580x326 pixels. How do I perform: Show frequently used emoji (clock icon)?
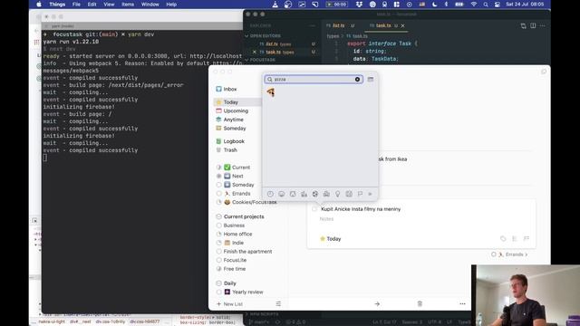[x=270, y=194]
